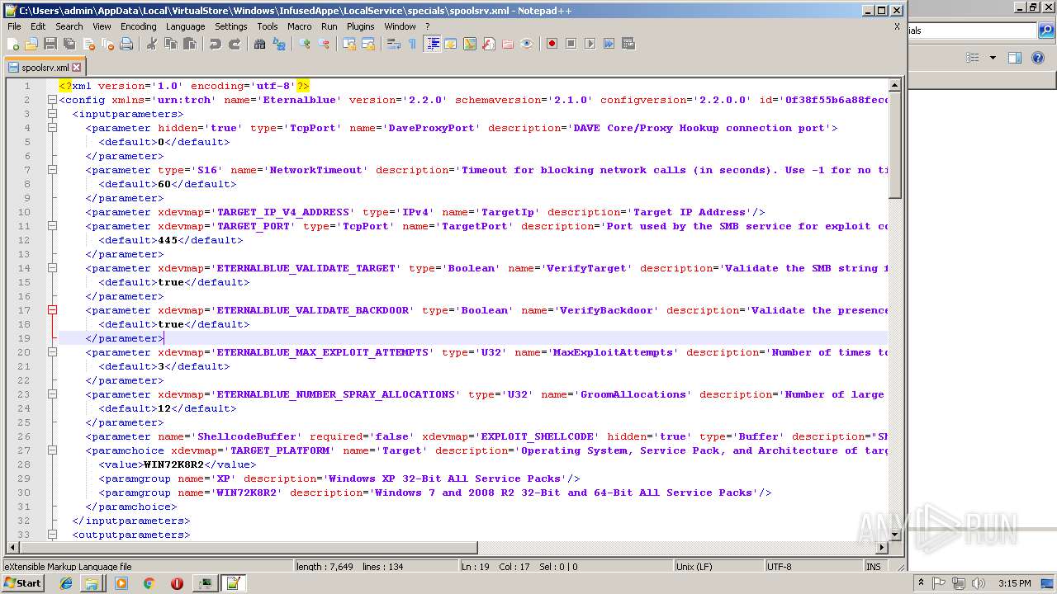Click the Zoom Out toolbar icon
Image resolution: width=1057 pixels, height=594 pixels.
pos(324,44)
